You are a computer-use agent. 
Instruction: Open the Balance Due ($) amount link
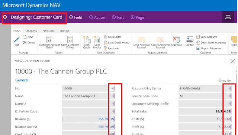pos(106,127)
